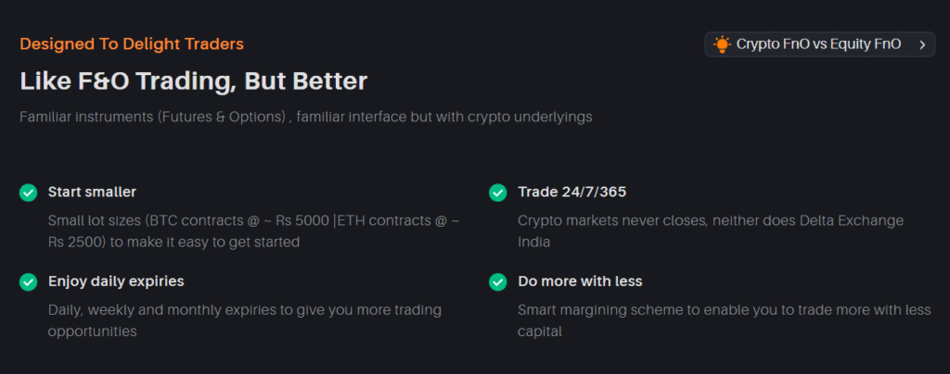Click the Rs 2500 text in lot sizes
This screenshot has width=950, height=374.
pyautogui.click(x=76, y=243)
